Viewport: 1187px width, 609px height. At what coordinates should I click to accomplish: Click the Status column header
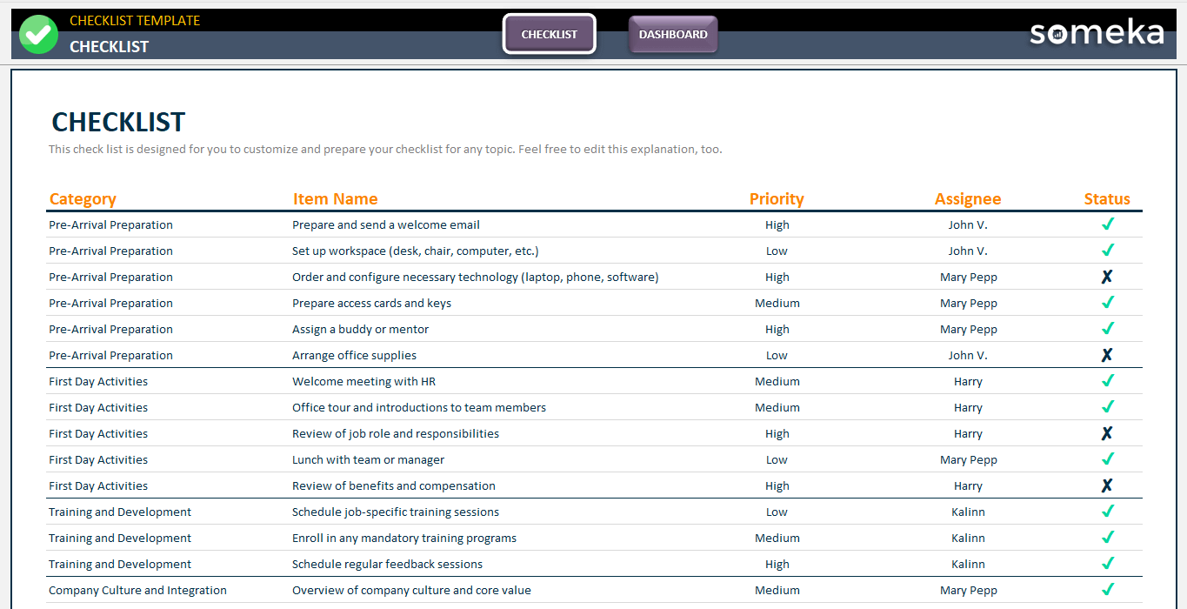click(x=1106, y=199)
